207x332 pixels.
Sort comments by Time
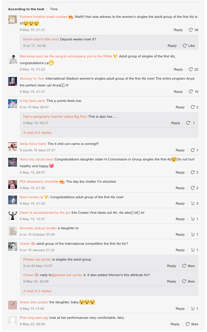pyautogui.click(x=54, y=9)
